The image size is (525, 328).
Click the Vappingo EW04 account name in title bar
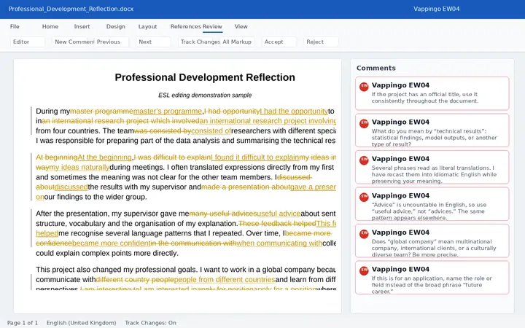[436, 9]
